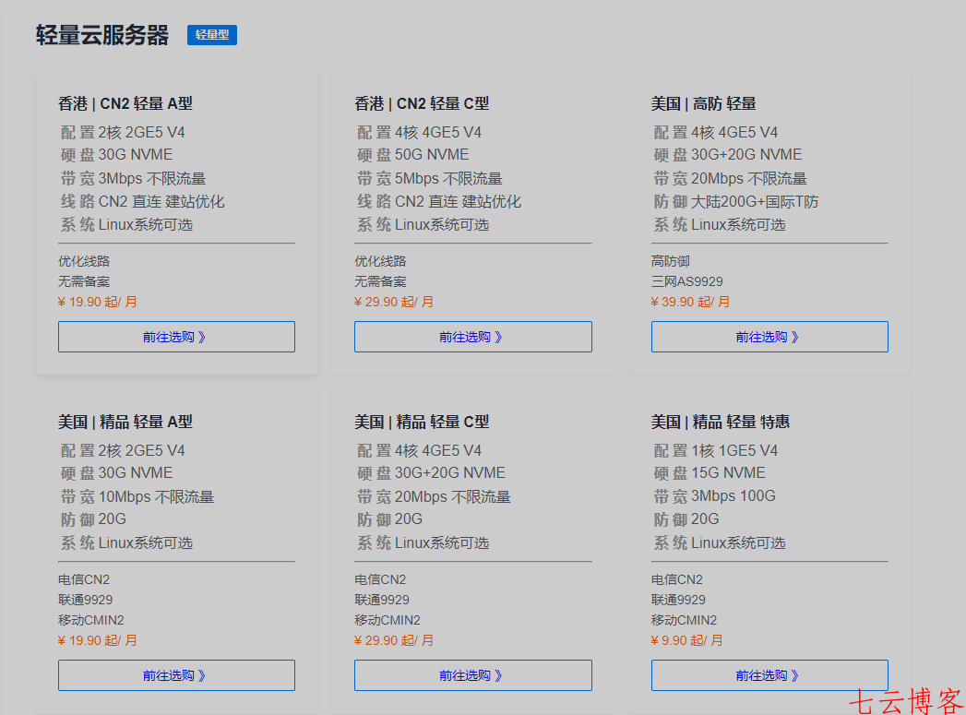Image resolution: width=966 pixels, height=715 pixels.
Task: Click the 带宽 10Mbps 不限流量 line
Action: point(137,497)
